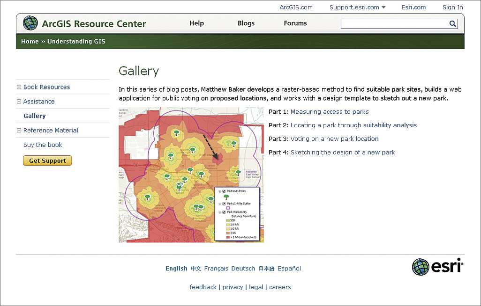Select Deutsch language
The image size is (481, 306).
click(243, 268)
